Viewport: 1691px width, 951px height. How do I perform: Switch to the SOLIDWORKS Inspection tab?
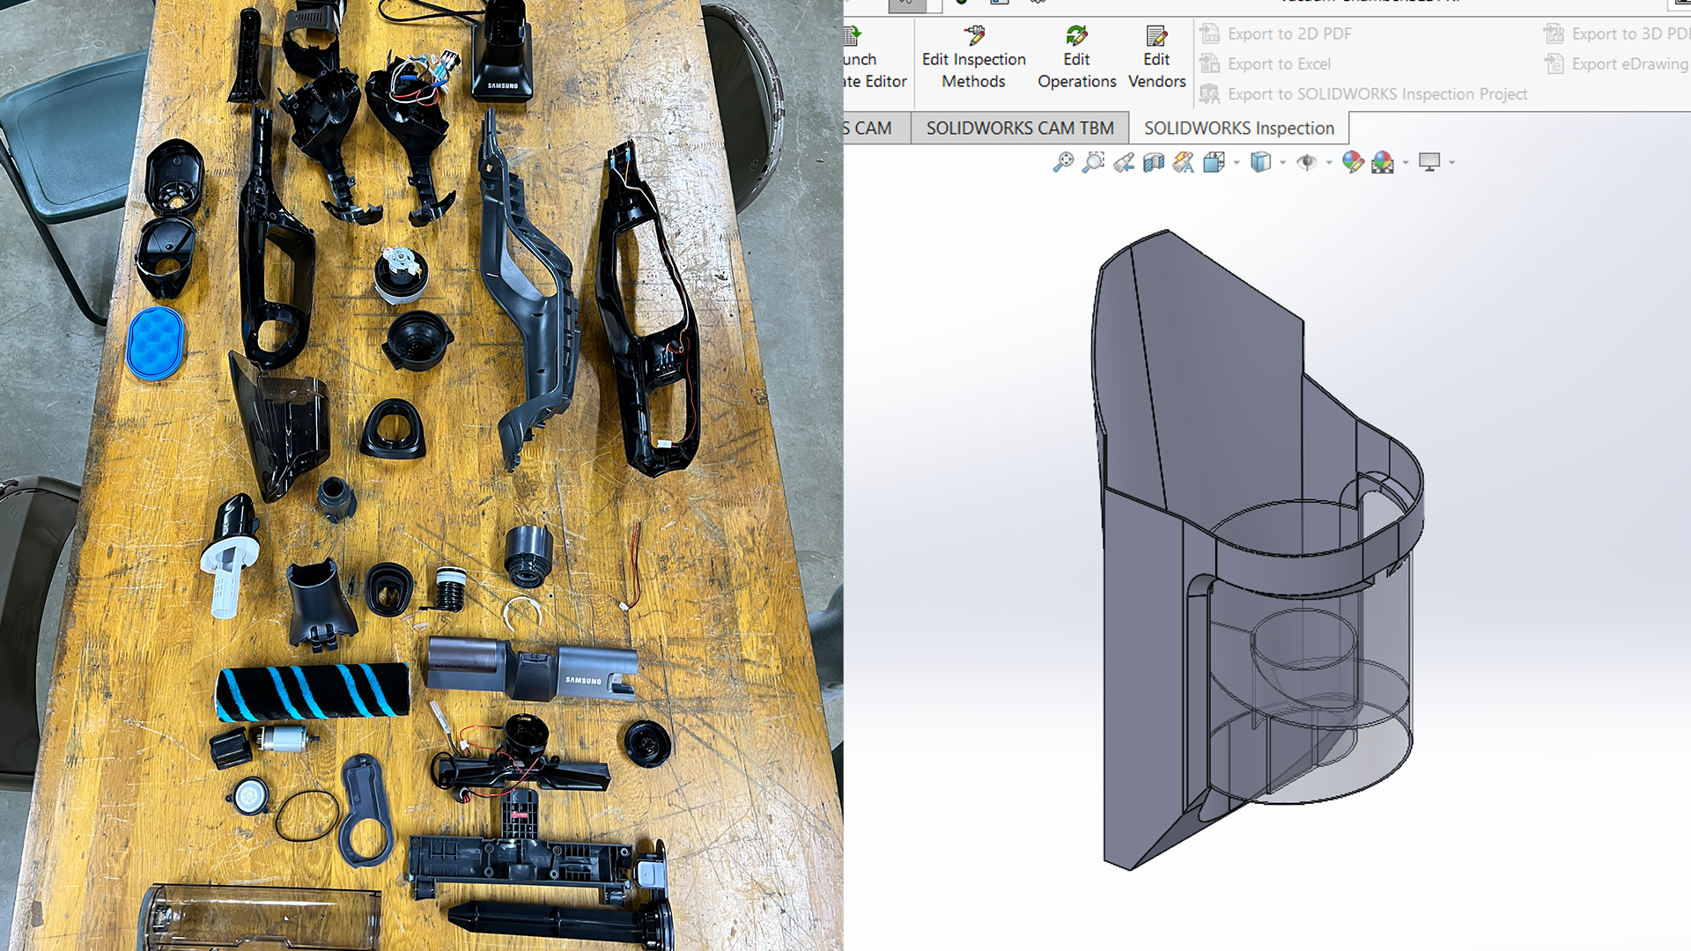coord(1239,129)
